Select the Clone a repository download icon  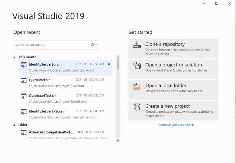pos(137,44)
